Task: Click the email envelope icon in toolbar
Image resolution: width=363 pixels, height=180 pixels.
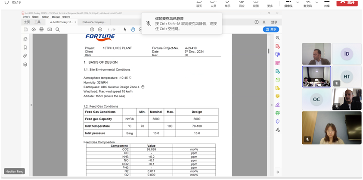Action: 50,29
